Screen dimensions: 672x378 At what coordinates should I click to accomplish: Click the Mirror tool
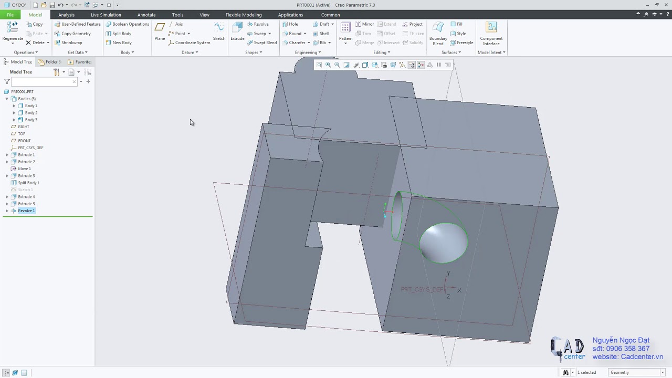pos(364,24)
